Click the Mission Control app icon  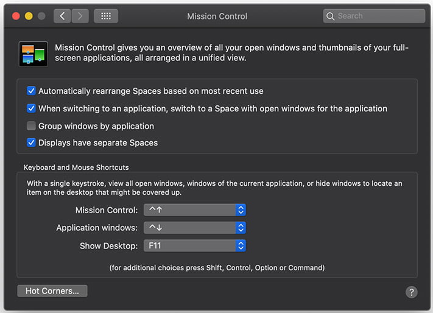[33, 54]
